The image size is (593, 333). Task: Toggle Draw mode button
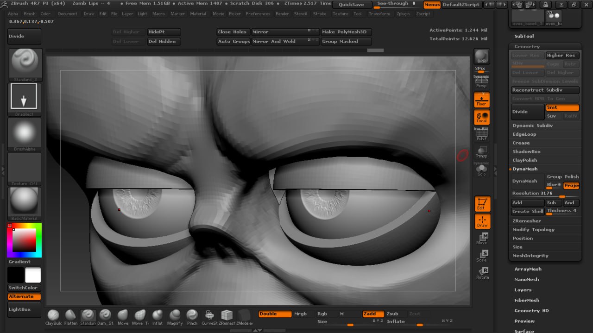pyautogui.click(x=482, y=221)
